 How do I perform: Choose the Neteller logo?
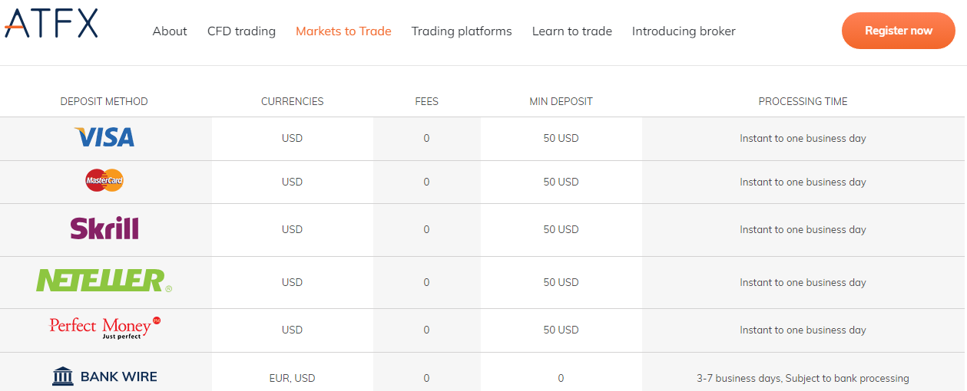(x=103, y=281)
